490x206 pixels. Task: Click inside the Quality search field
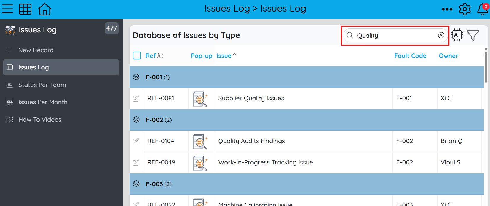click(x=395, y=35)
